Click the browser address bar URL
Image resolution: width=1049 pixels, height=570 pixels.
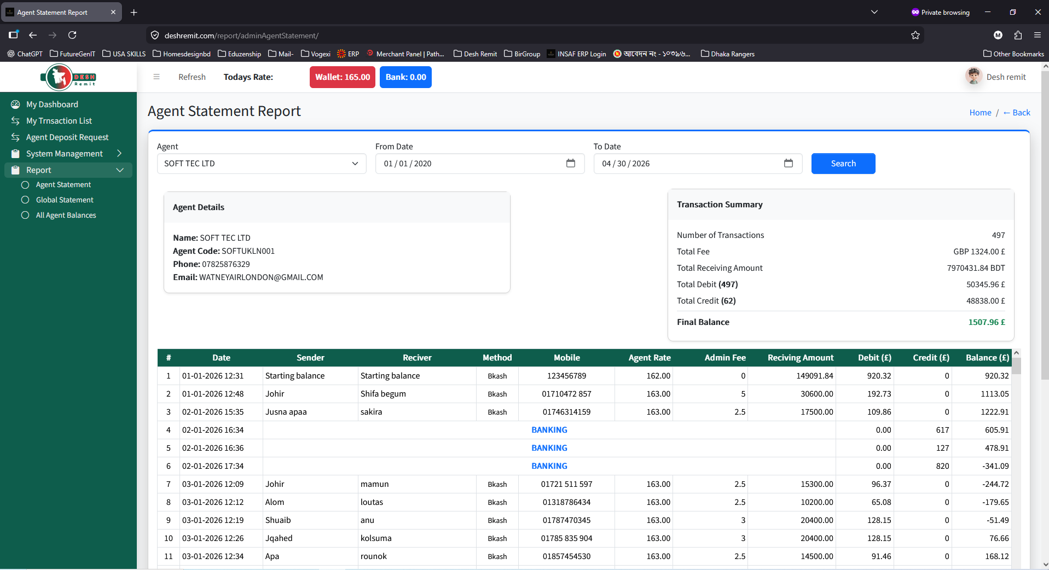coord(241,36)
